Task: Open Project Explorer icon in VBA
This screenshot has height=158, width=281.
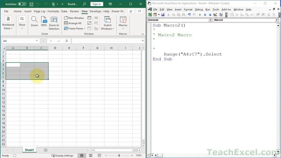Action: click(221, 14)
